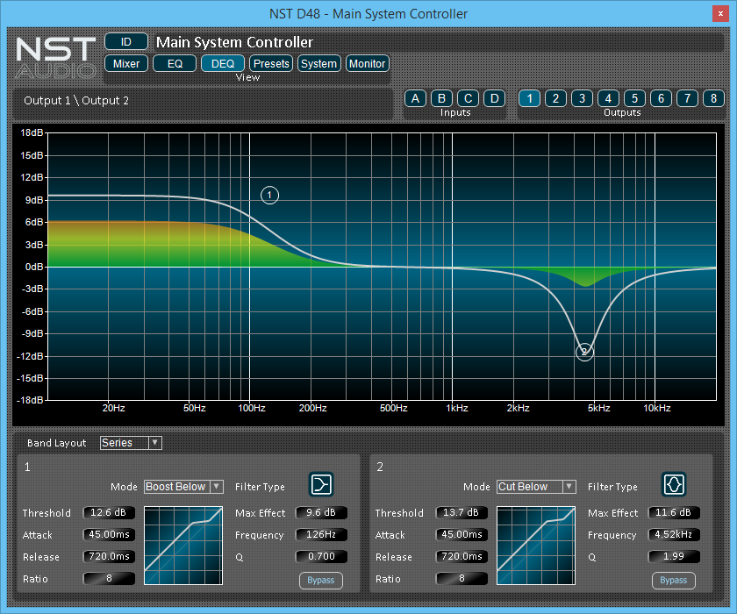This screenshot has width=737, height=614.
Task: Click band 1 Frequency value 126Hz
Action: 321,534
